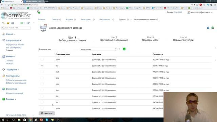The height and width of the screenshot is (122, 217).
Task: Click the sidebar menu search field
Action: [16, 28]
